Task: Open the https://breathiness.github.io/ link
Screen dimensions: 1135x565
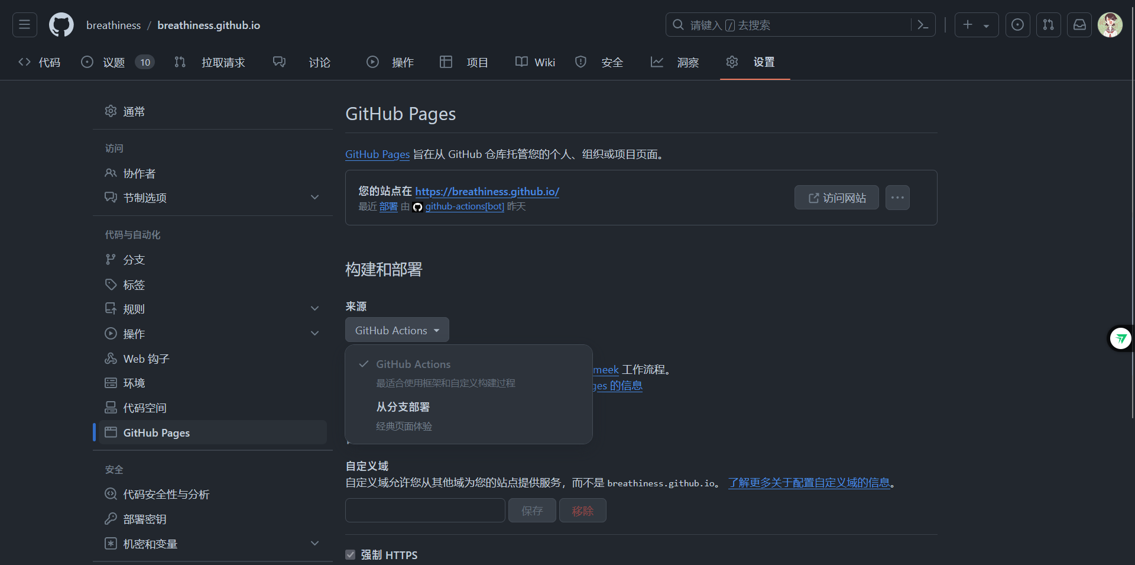Action: 487,191
